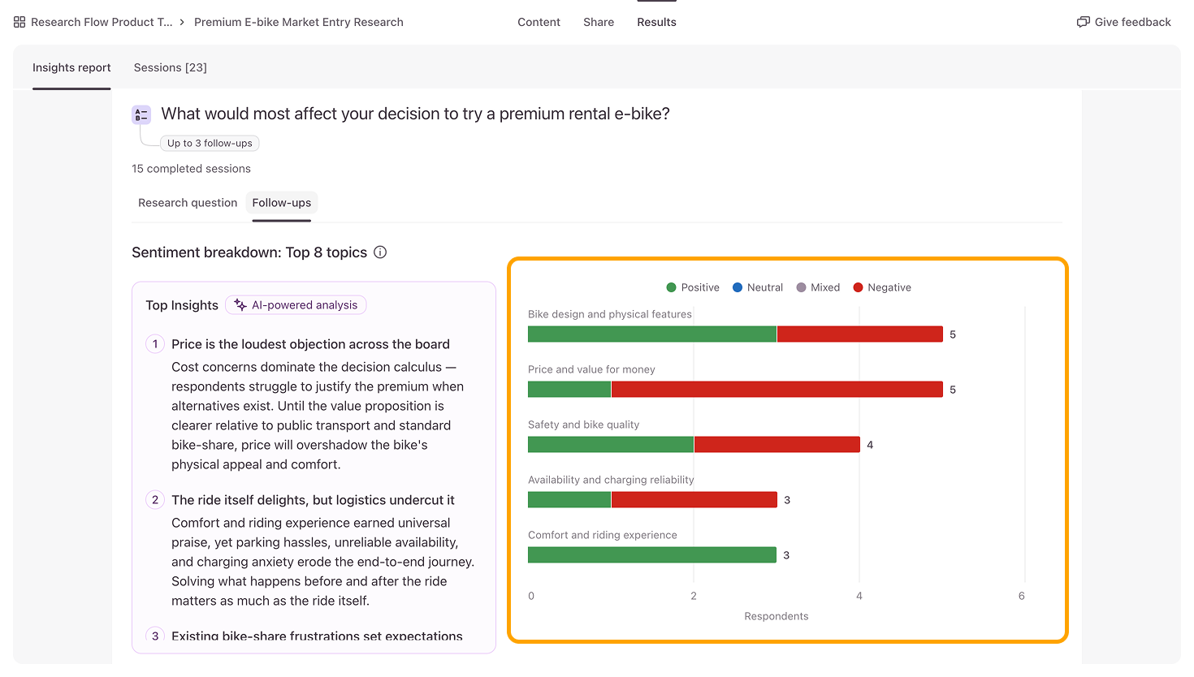Toggle the Neutral legend item
This screenshot has width=1194, height=677.
(x=758, y=287)
